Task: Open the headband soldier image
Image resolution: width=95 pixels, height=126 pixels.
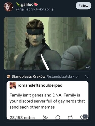Action: coord(47,43)
